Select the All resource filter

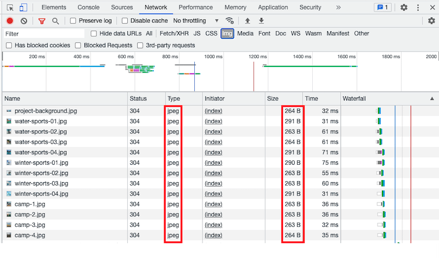(x=149, y=33)
